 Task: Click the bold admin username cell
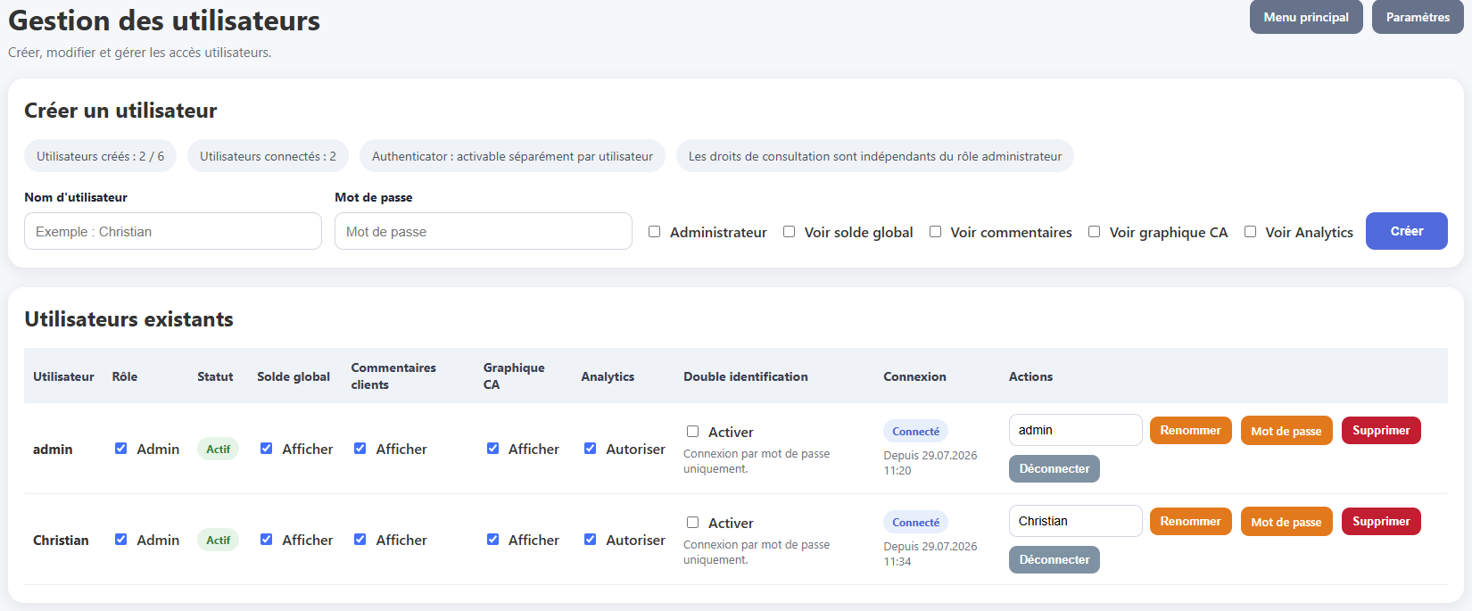53,450
